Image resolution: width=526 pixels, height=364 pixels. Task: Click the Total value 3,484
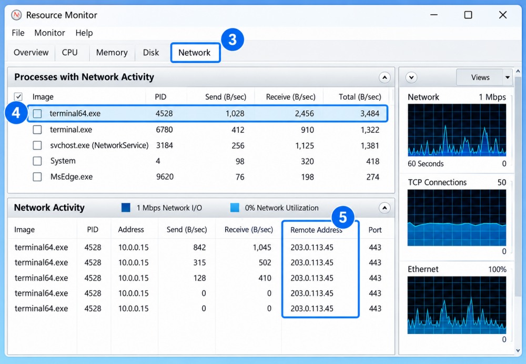coord(370,114)
